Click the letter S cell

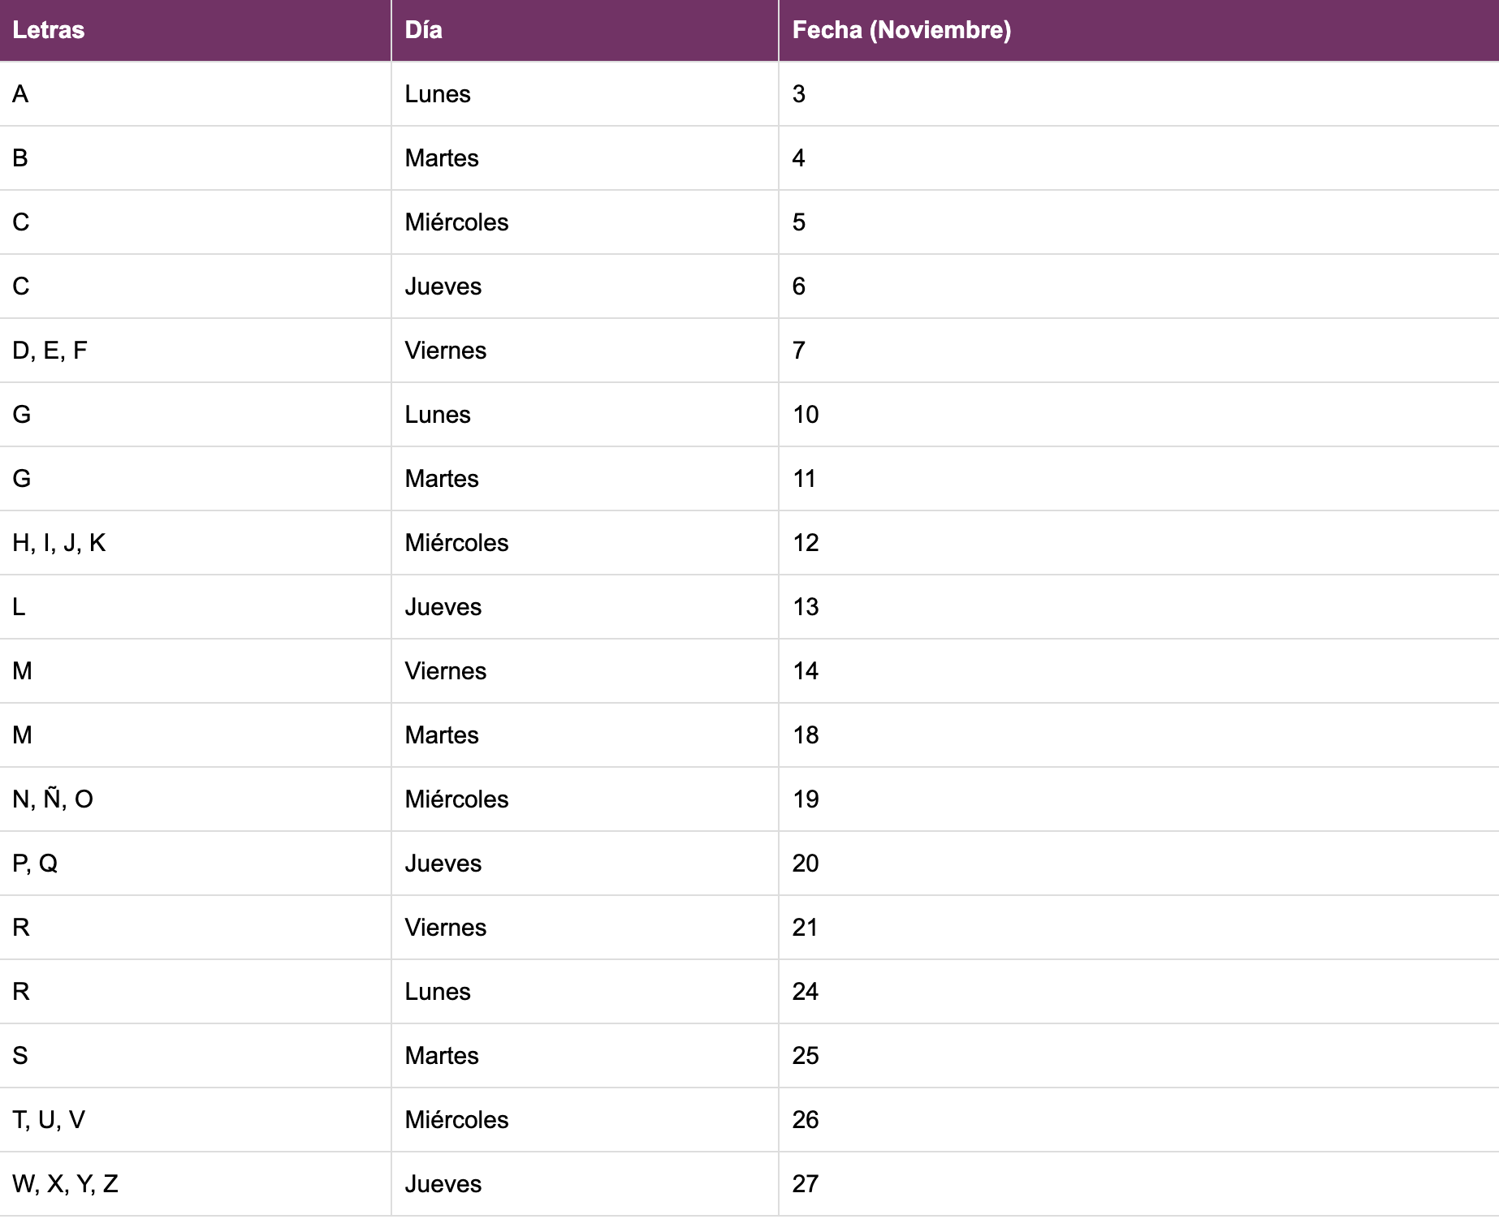(x=21, y=1056)
